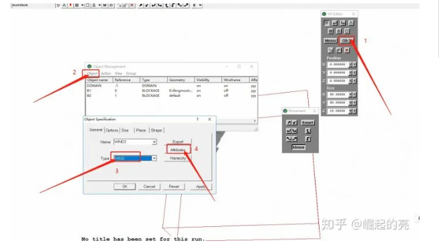This screenshot has height=245, width=439.
Task: Click the icon directly below Reset in Movement panel
Action: (x=307, y=131)
